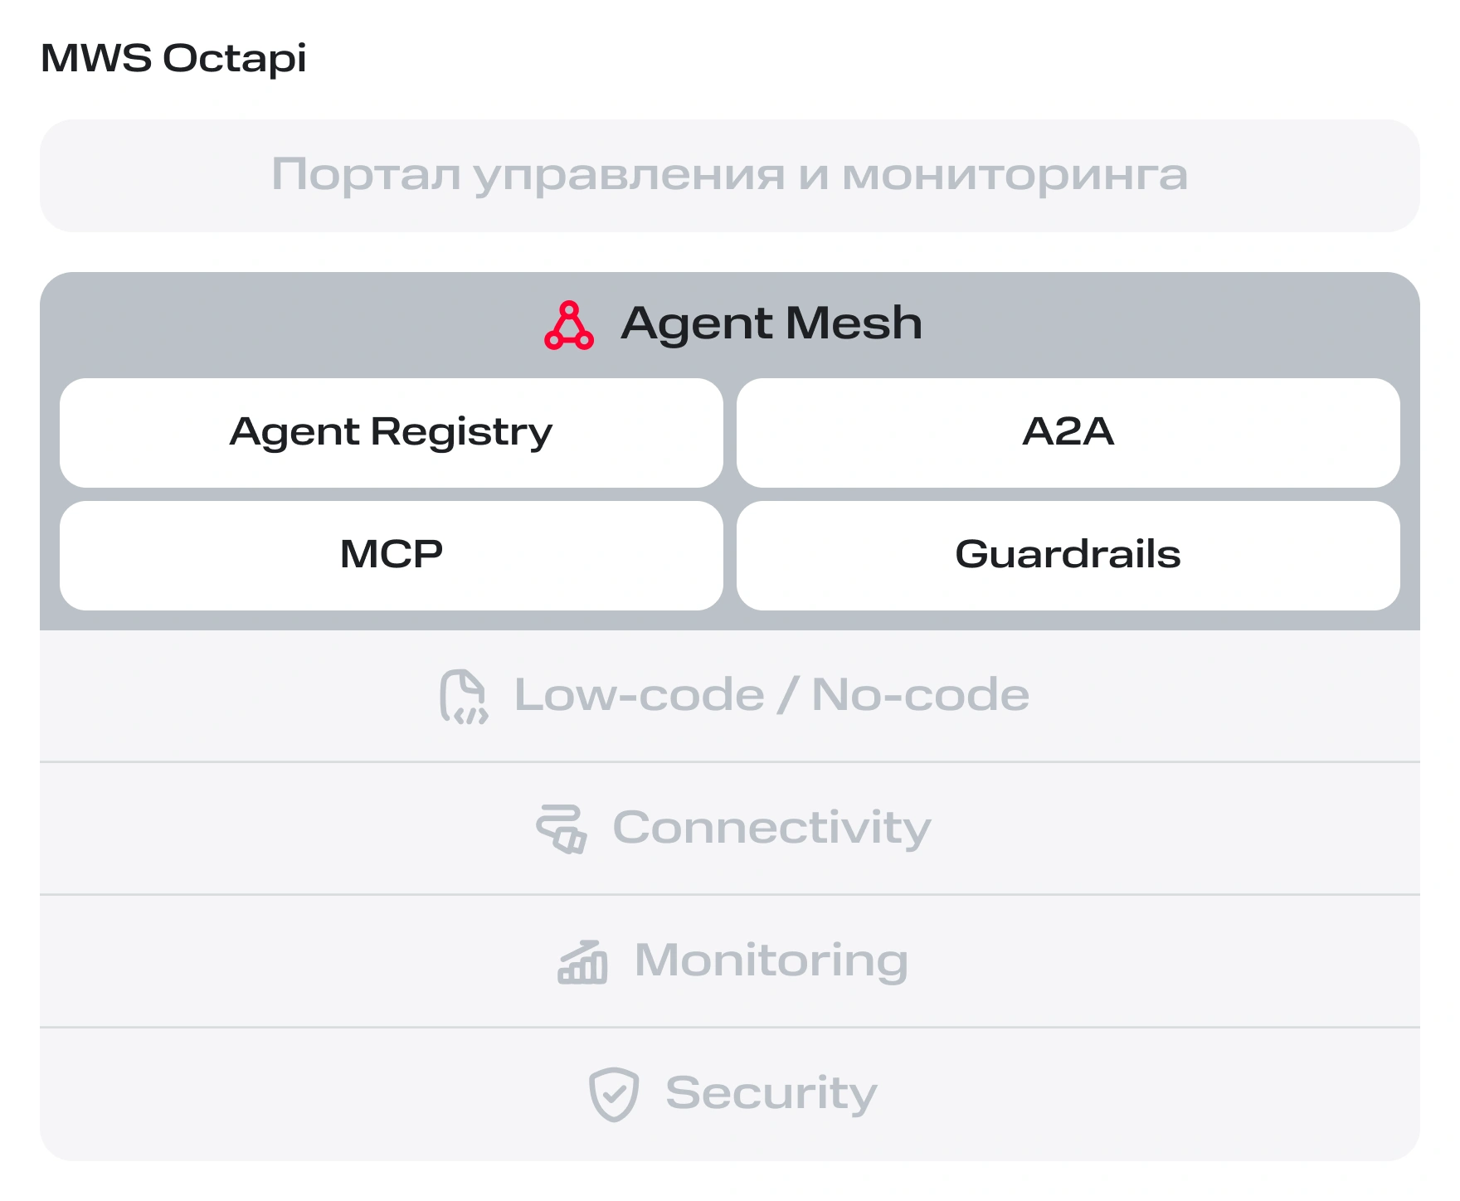
Task: Open the Connectivity text label
Action: pos(771,829)
